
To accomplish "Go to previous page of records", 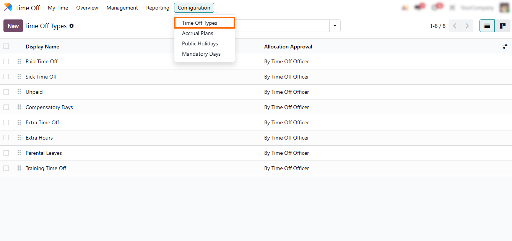I will [x=455, y=26].
